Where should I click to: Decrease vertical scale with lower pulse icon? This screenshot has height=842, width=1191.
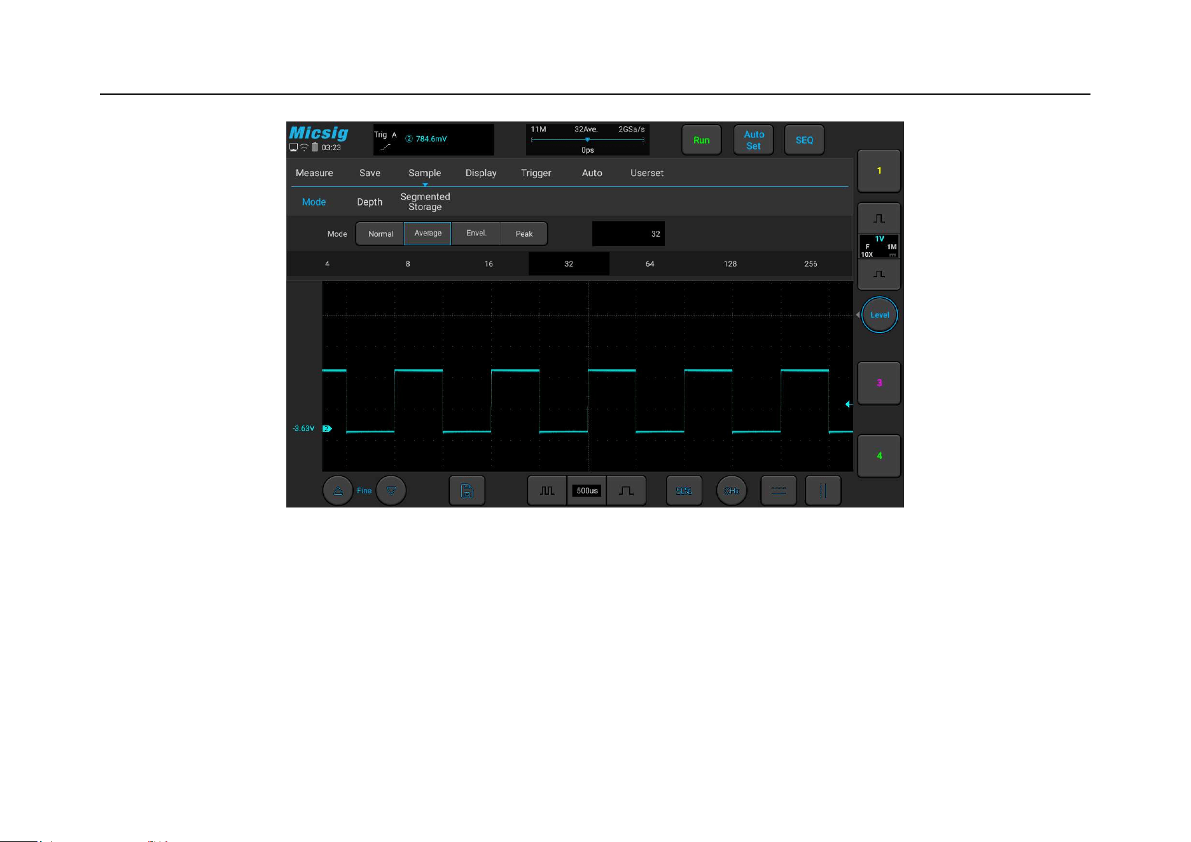879,274
